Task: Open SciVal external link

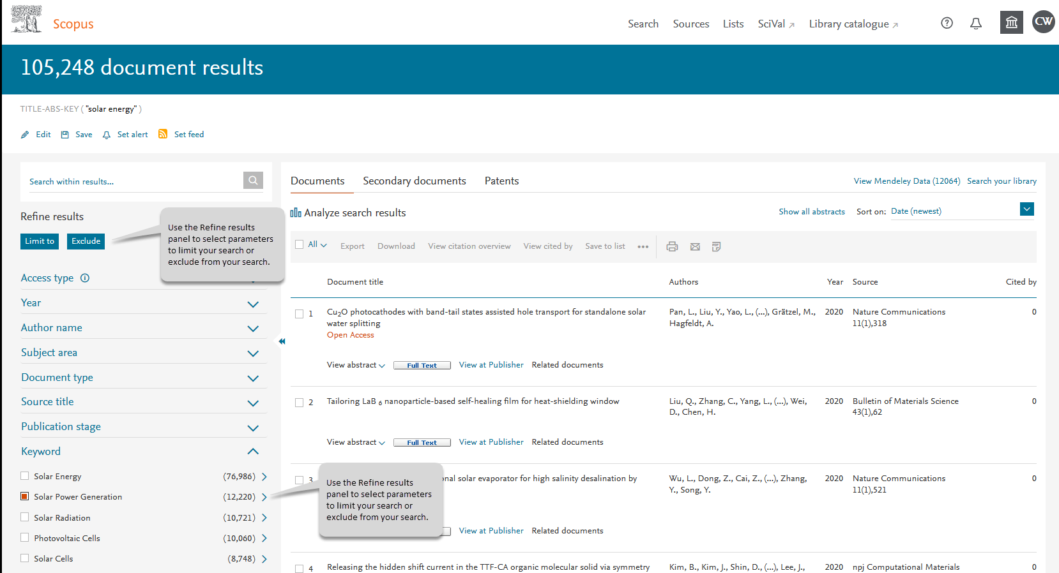Action: coord(776,24)
